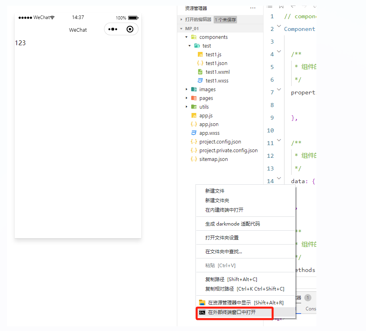The image size is (366, 331).
Task: Click the project.private.config.json braces icon
Action: pos(194,150)
